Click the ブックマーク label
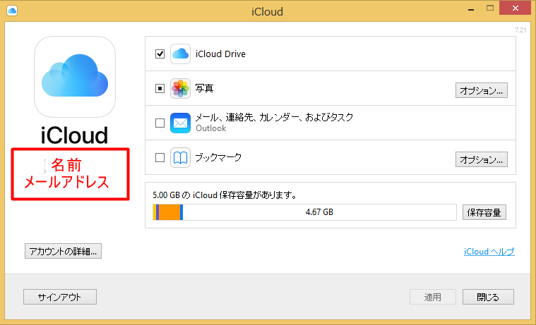Image resolution: width=536 pixels, height=325 pixels. 218,157
